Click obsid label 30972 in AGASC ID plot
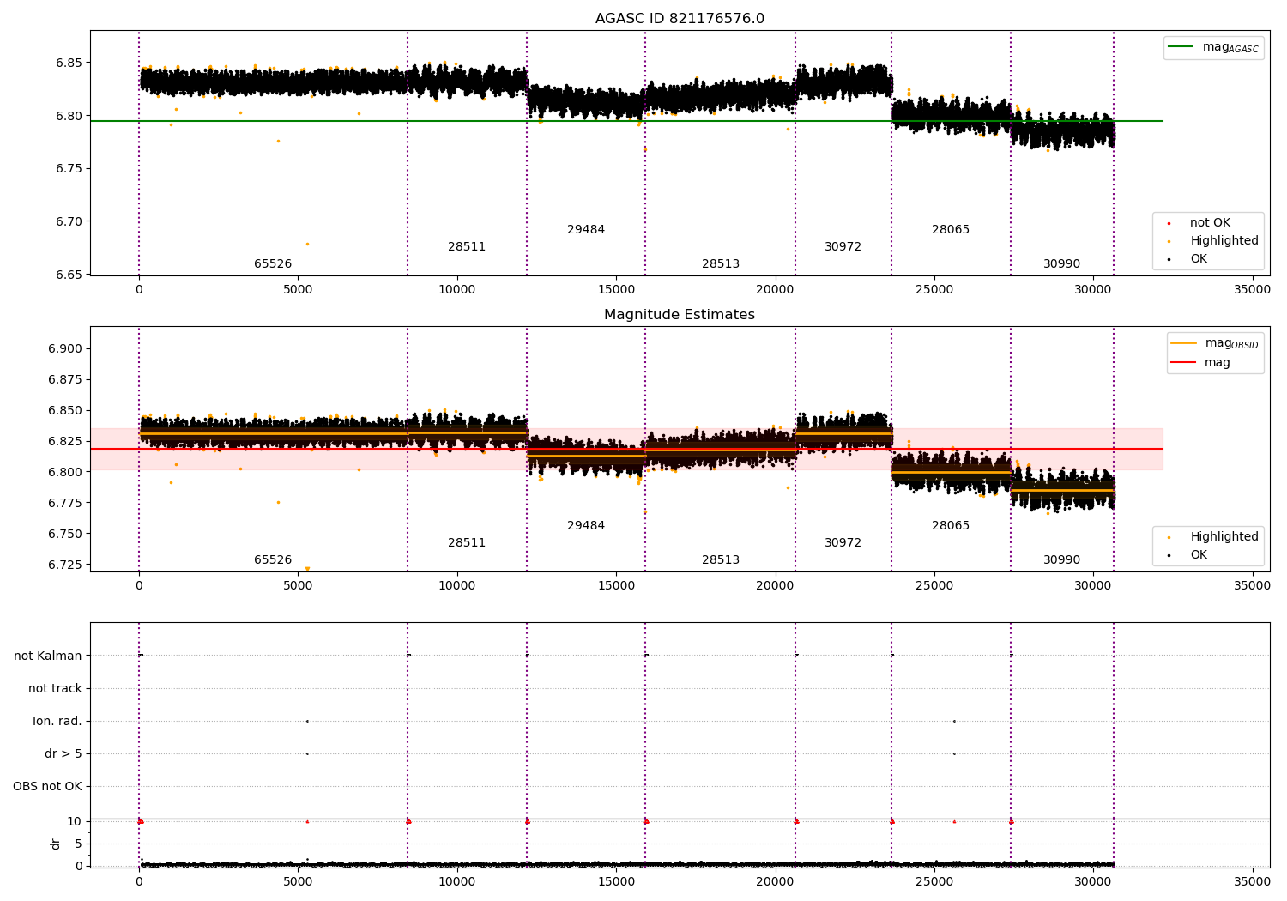This screenshot has width=1287, height=901. coord(843,247)
